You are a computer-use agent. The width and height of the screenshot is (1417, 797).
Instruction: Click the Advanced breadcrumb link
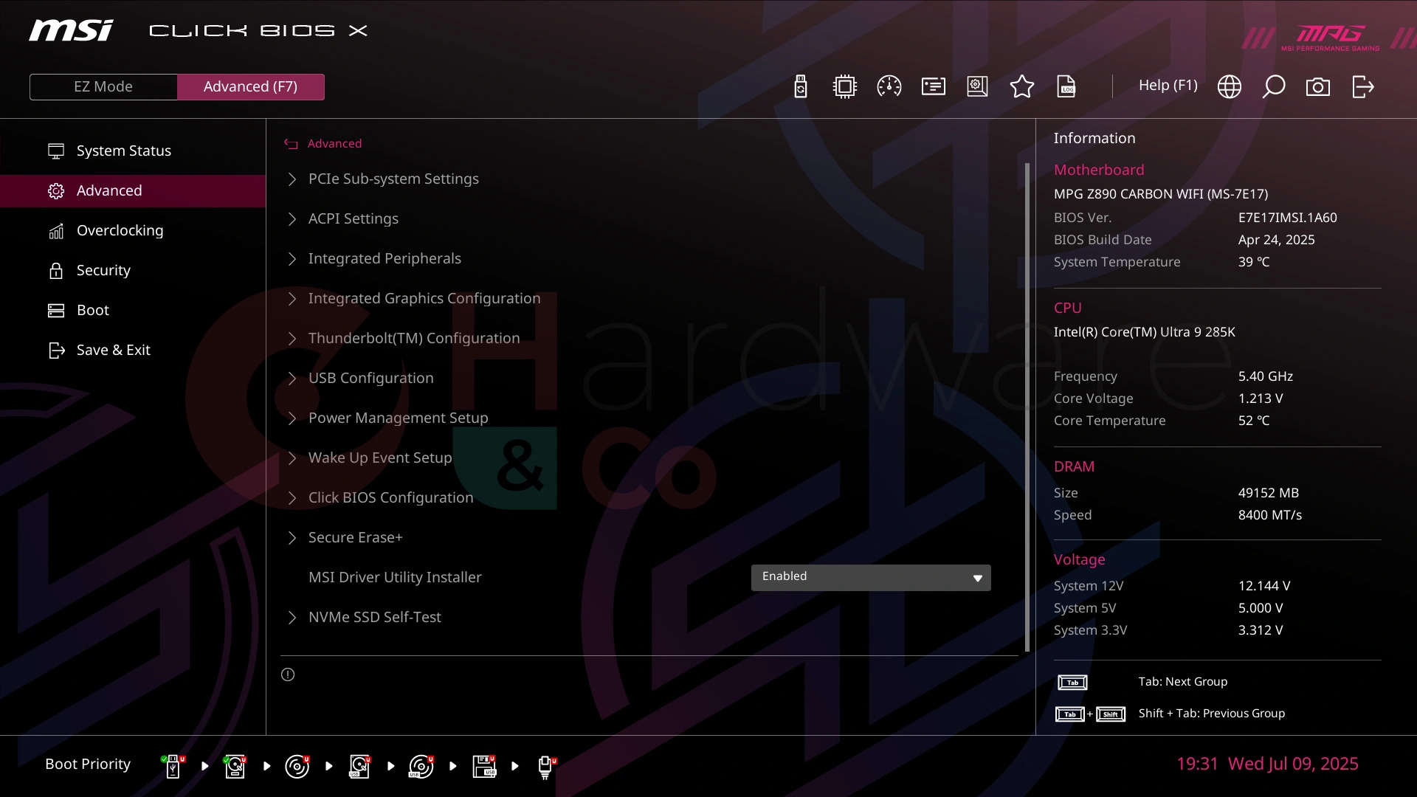[334, 144]
